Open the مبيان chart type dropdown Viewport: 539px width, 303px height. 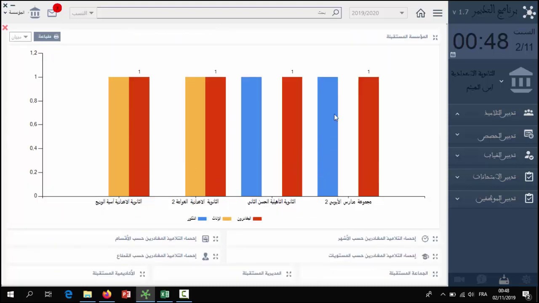pos(20,37)
